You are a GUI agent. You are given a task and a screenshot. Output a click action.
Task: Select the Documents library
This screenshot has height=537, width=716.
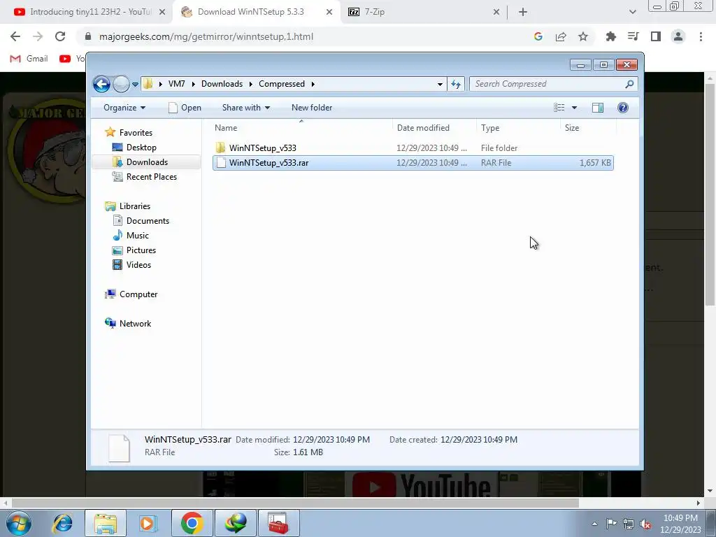(148, 221)
